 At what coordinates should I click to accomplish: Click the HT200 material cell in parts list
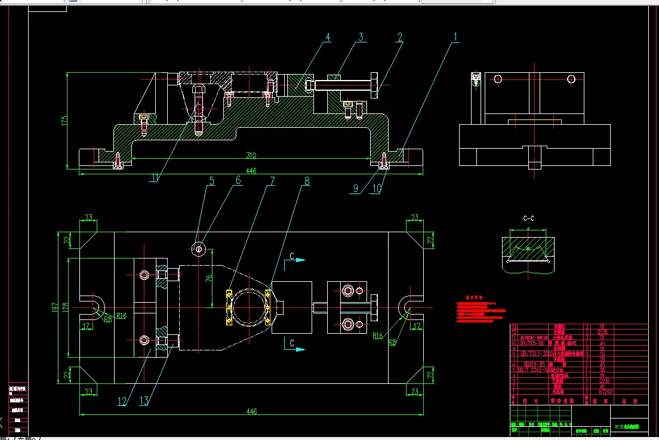(x=606, y=391)
